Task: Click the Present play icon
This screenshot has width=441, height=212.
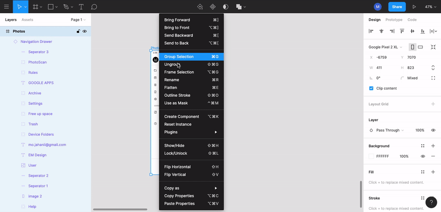Action: (x=414, y=7)
